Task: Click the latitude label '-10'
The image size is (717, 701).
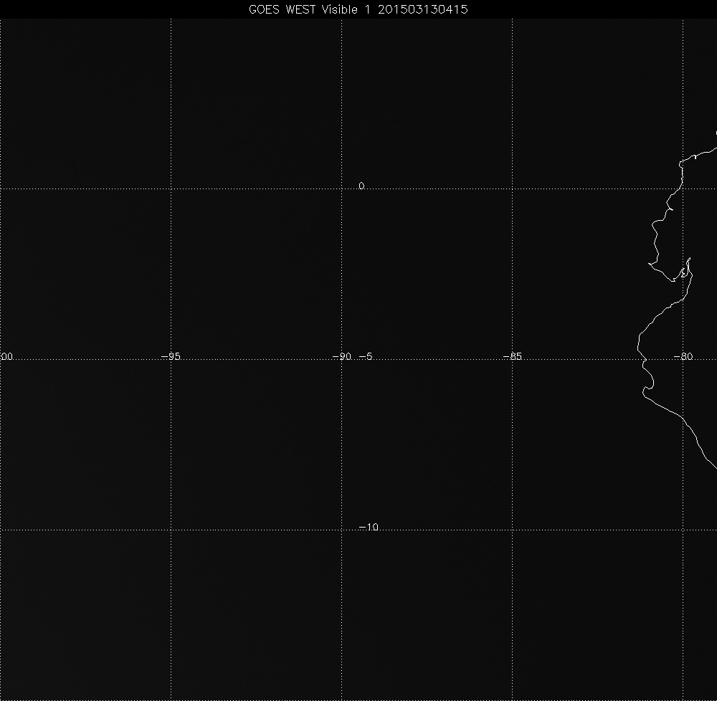Action: 369,528
